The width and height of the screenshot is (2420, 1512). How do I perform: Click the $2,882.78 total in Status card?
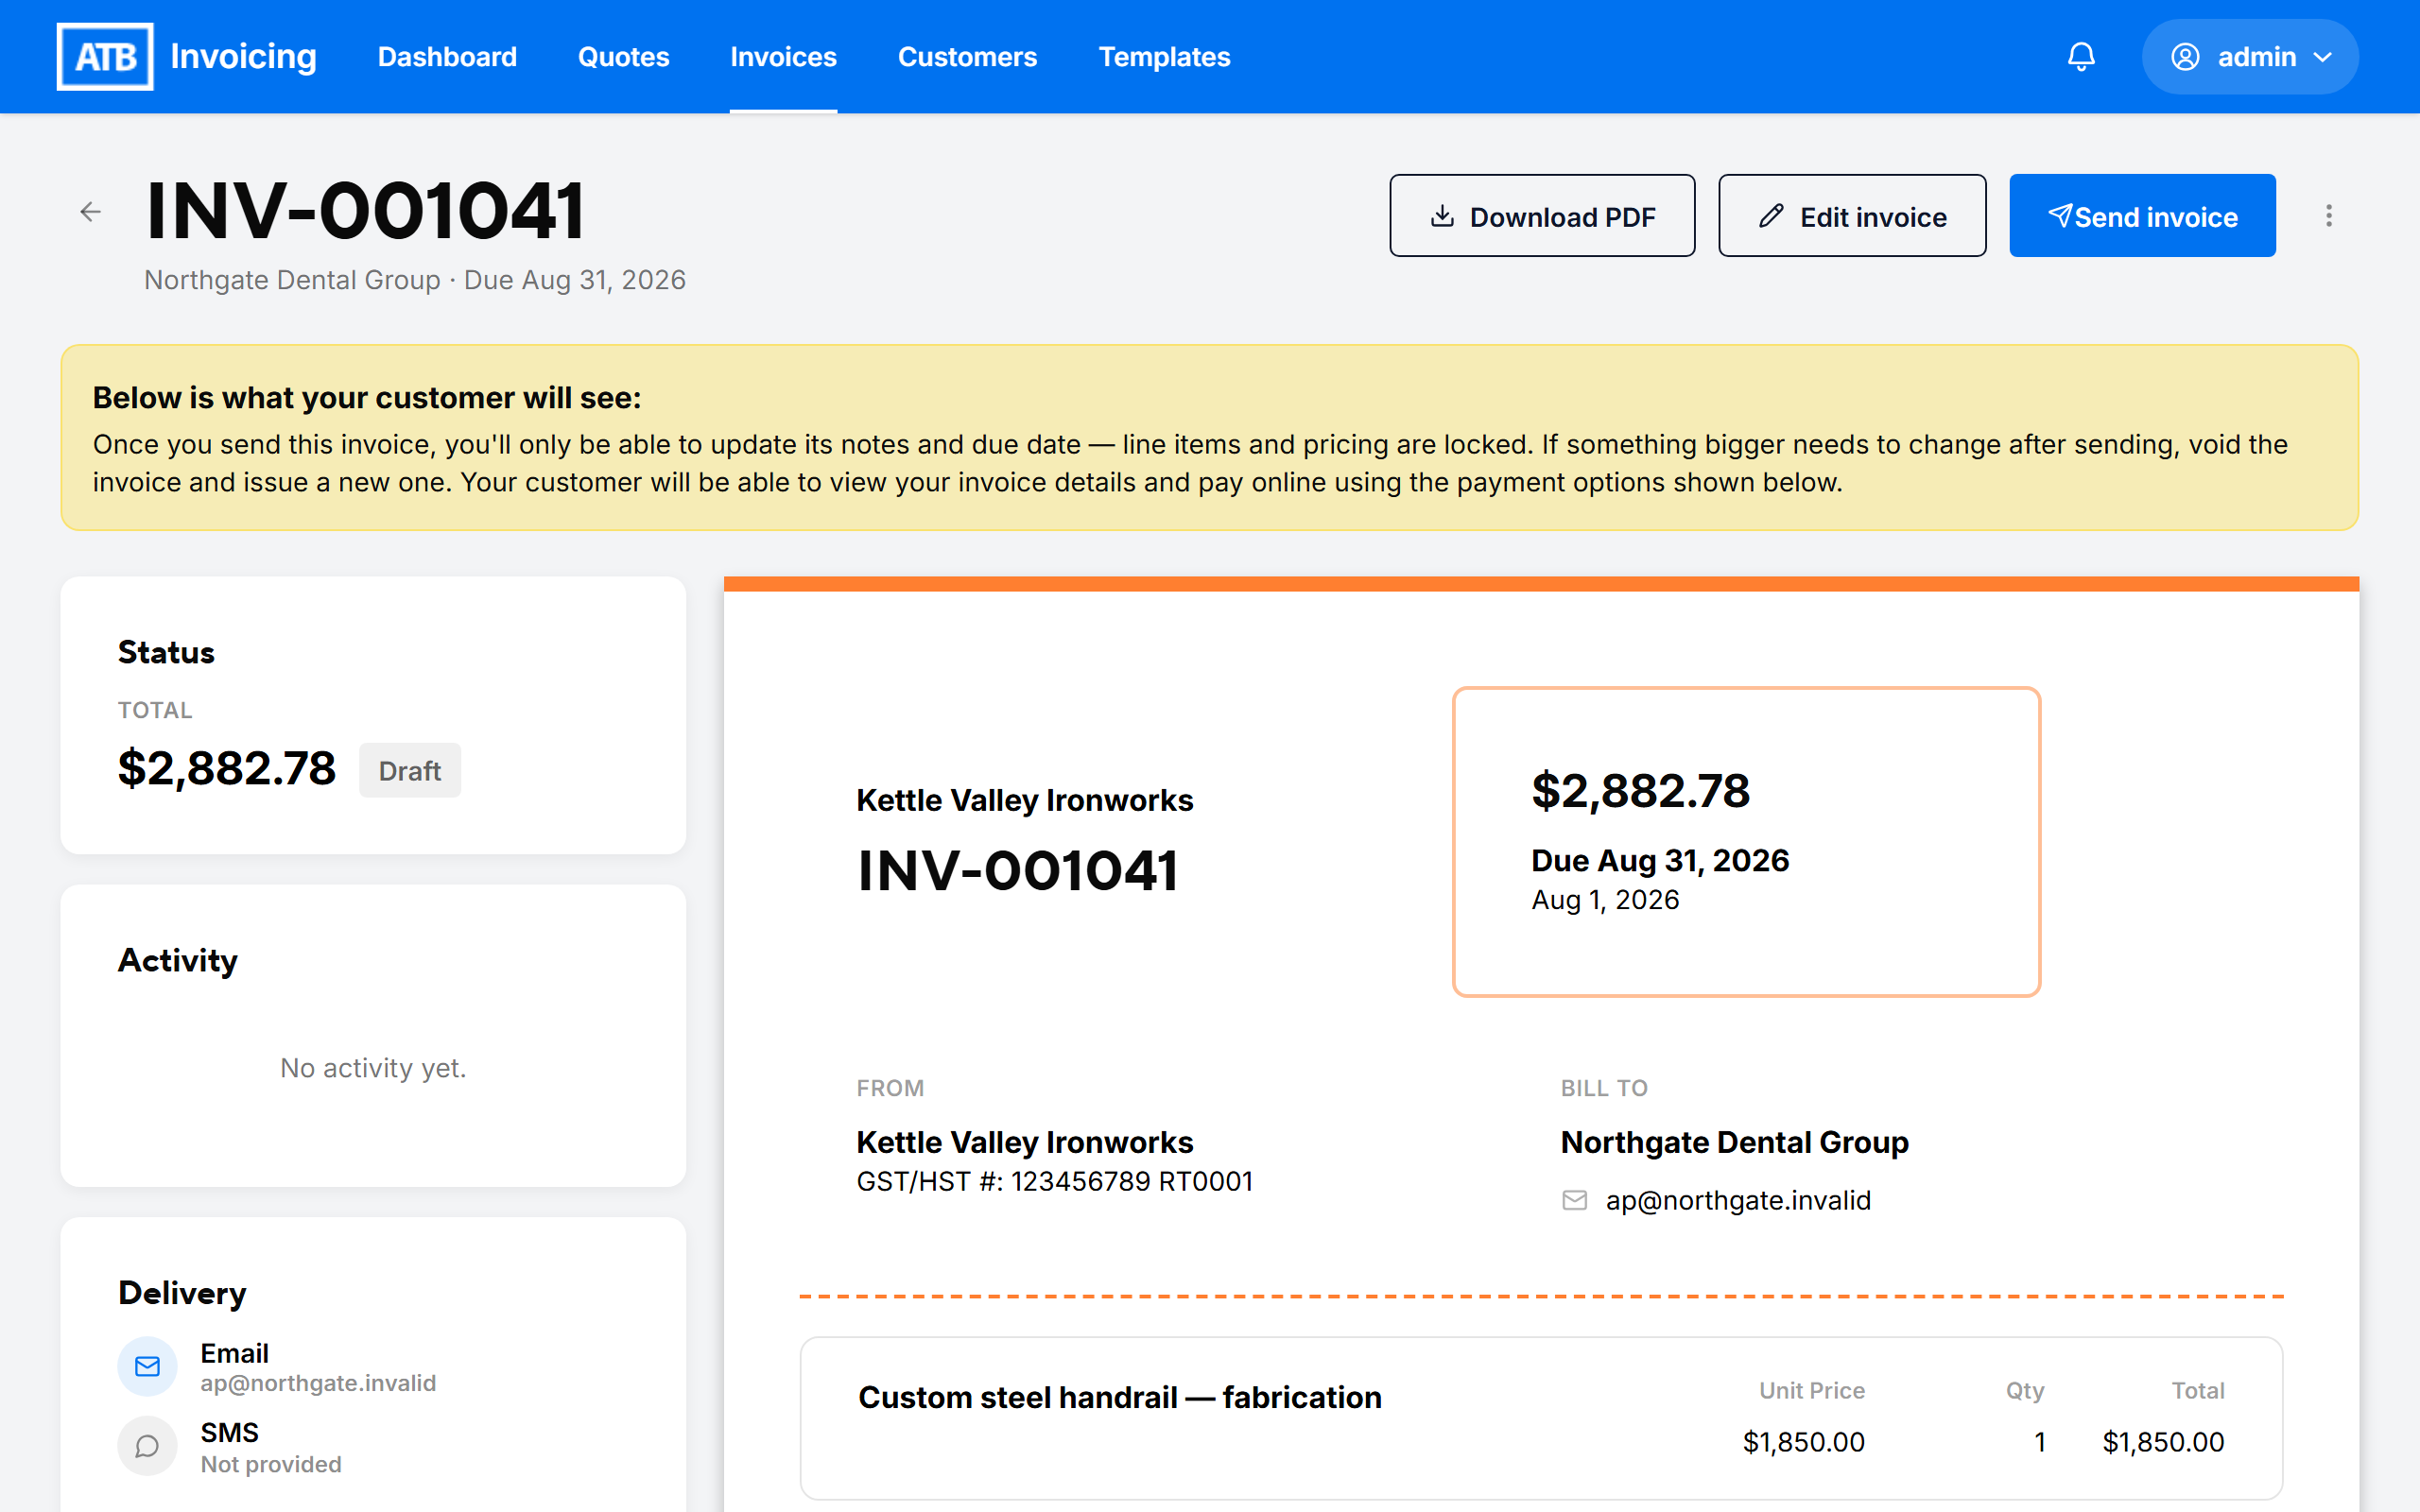227,768
